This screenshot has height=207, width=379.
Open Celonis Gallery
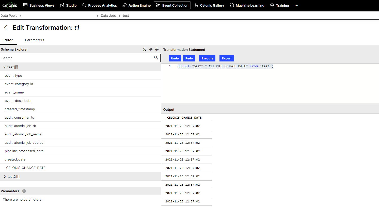(x=209, y=5)
